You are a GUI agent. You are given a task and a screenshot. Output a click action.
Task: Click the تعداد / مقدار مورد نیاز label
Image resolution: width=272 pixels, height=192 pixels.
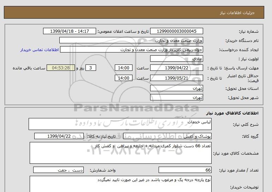(x=239, y=170)
